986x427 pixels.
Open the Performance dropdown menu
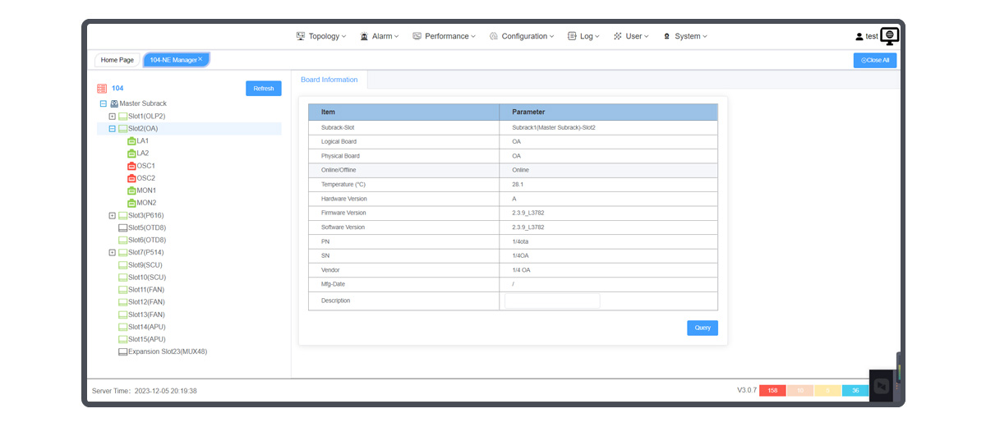[x=445, y=36]
